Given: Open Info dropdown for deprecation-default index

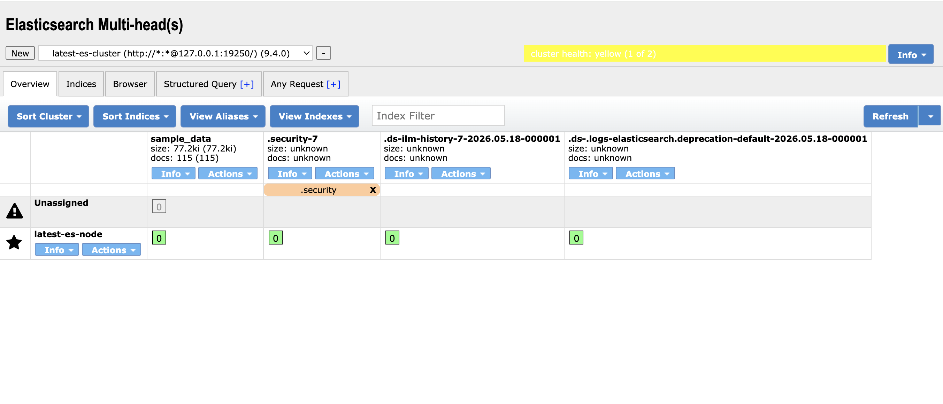Looking at the screenshot, I should click(x=591, y=173).
